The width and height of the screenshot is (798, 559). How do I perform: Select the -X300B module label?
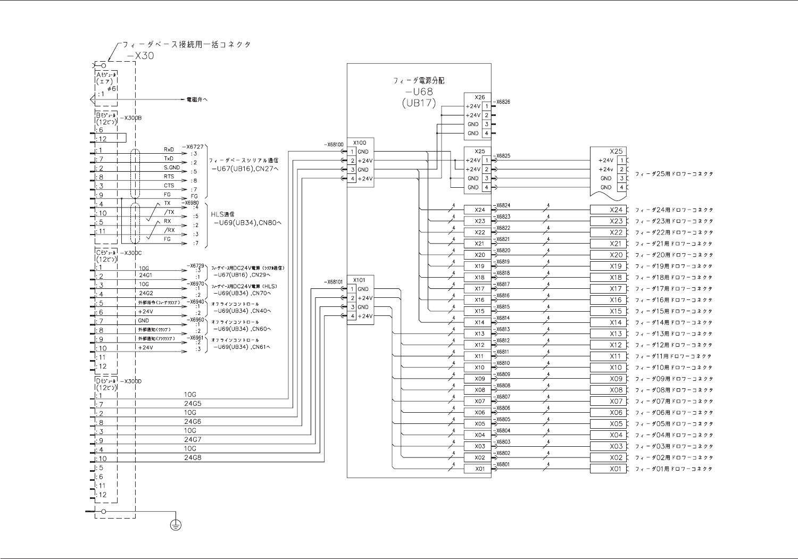(x=131, y=118)
